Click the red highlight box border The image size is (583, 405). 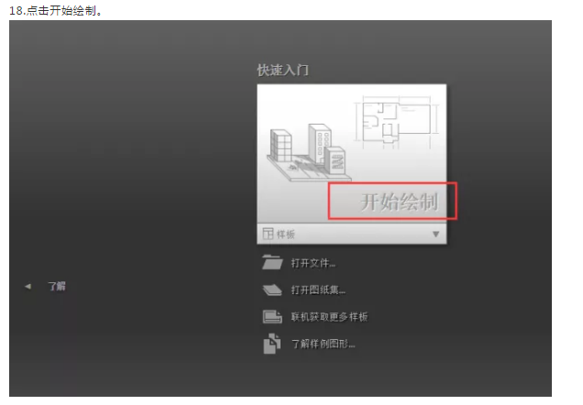pyautogui.click(x=392, y=183)
